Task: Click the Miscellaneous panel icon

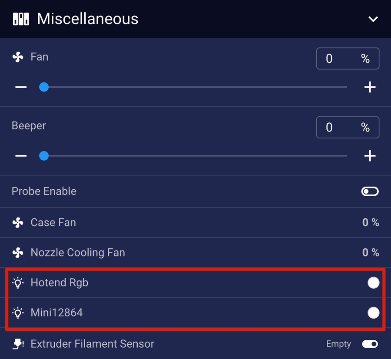Action: [21, 19]
